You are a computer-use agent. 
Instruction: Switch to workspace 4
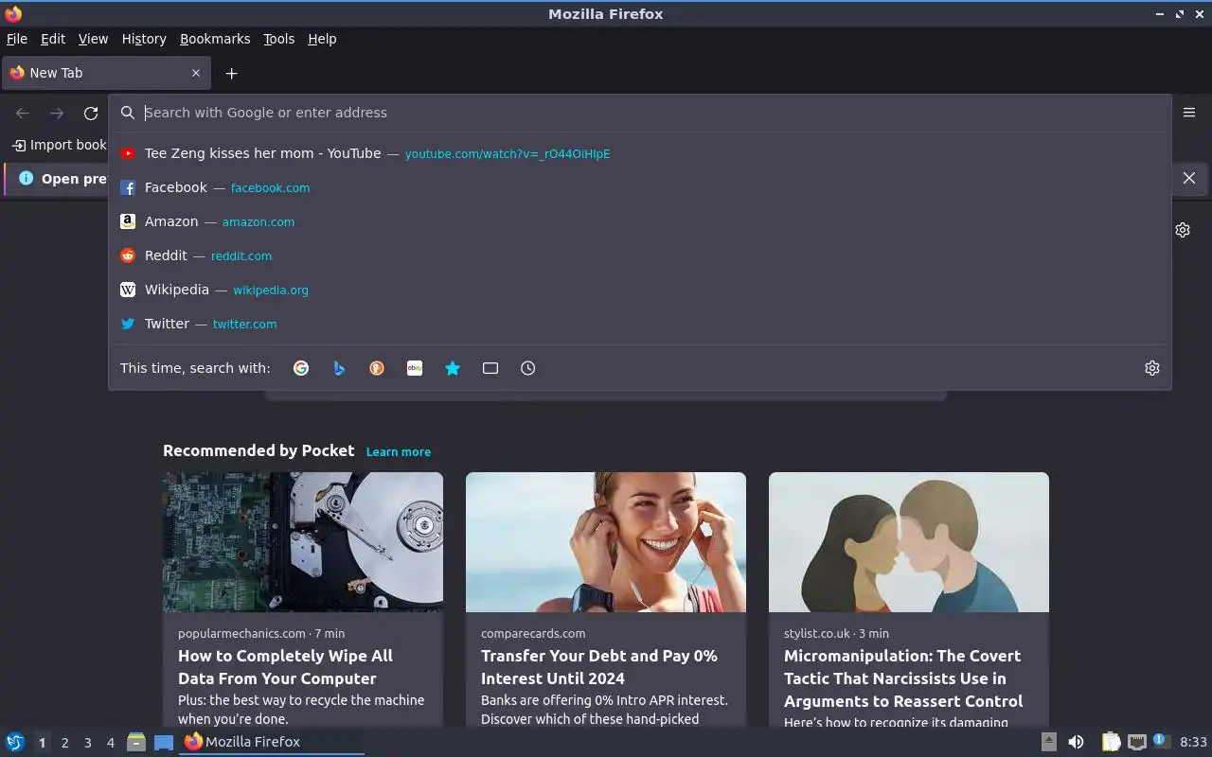[110, 743]
